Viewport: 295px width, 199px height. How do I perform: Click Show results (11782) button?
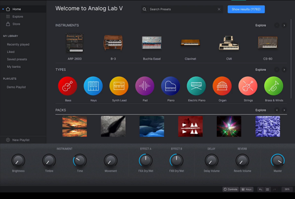pyautogui.click(x=246, y=9)
